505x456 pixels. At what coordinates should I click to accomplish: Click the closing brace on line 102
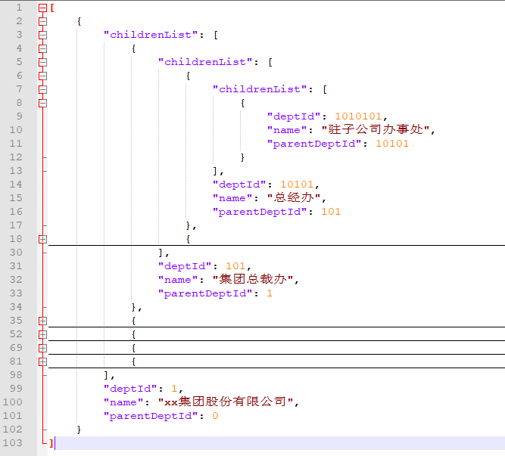[79, 430]
